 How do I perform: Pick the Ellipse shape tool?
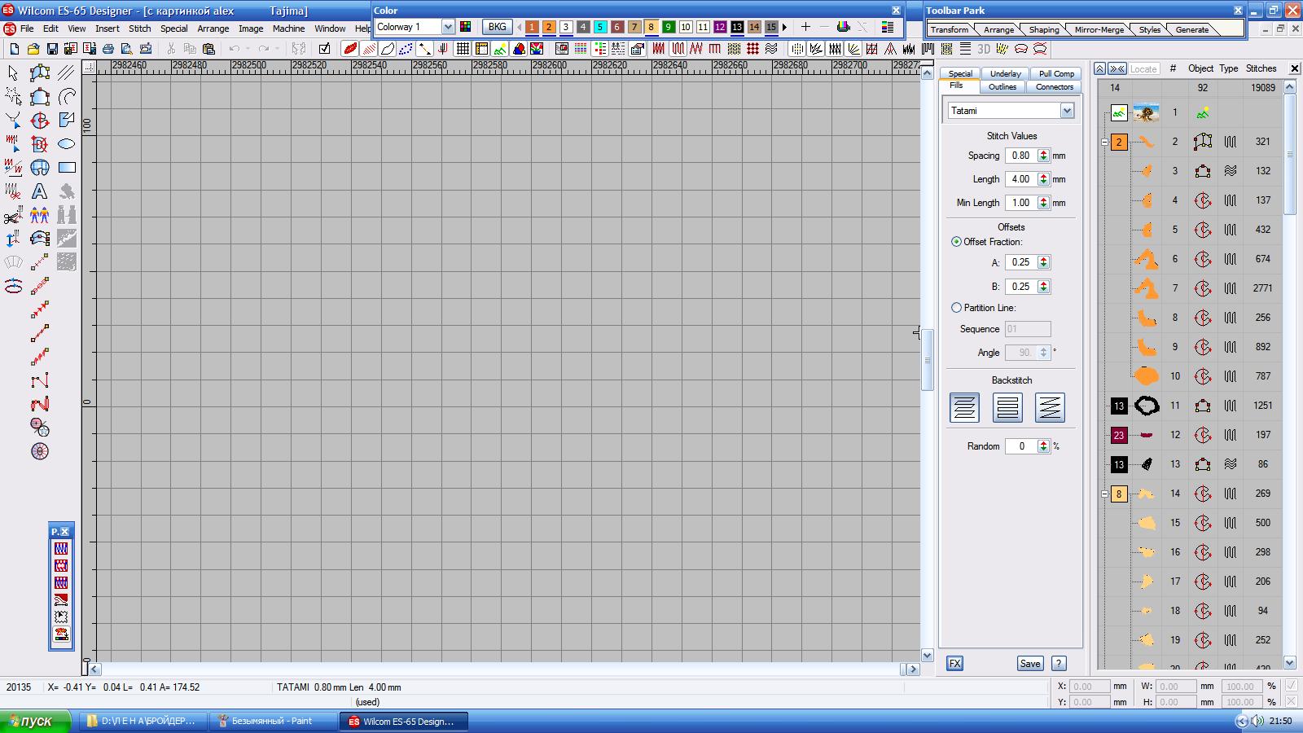[x=67, y=144]
